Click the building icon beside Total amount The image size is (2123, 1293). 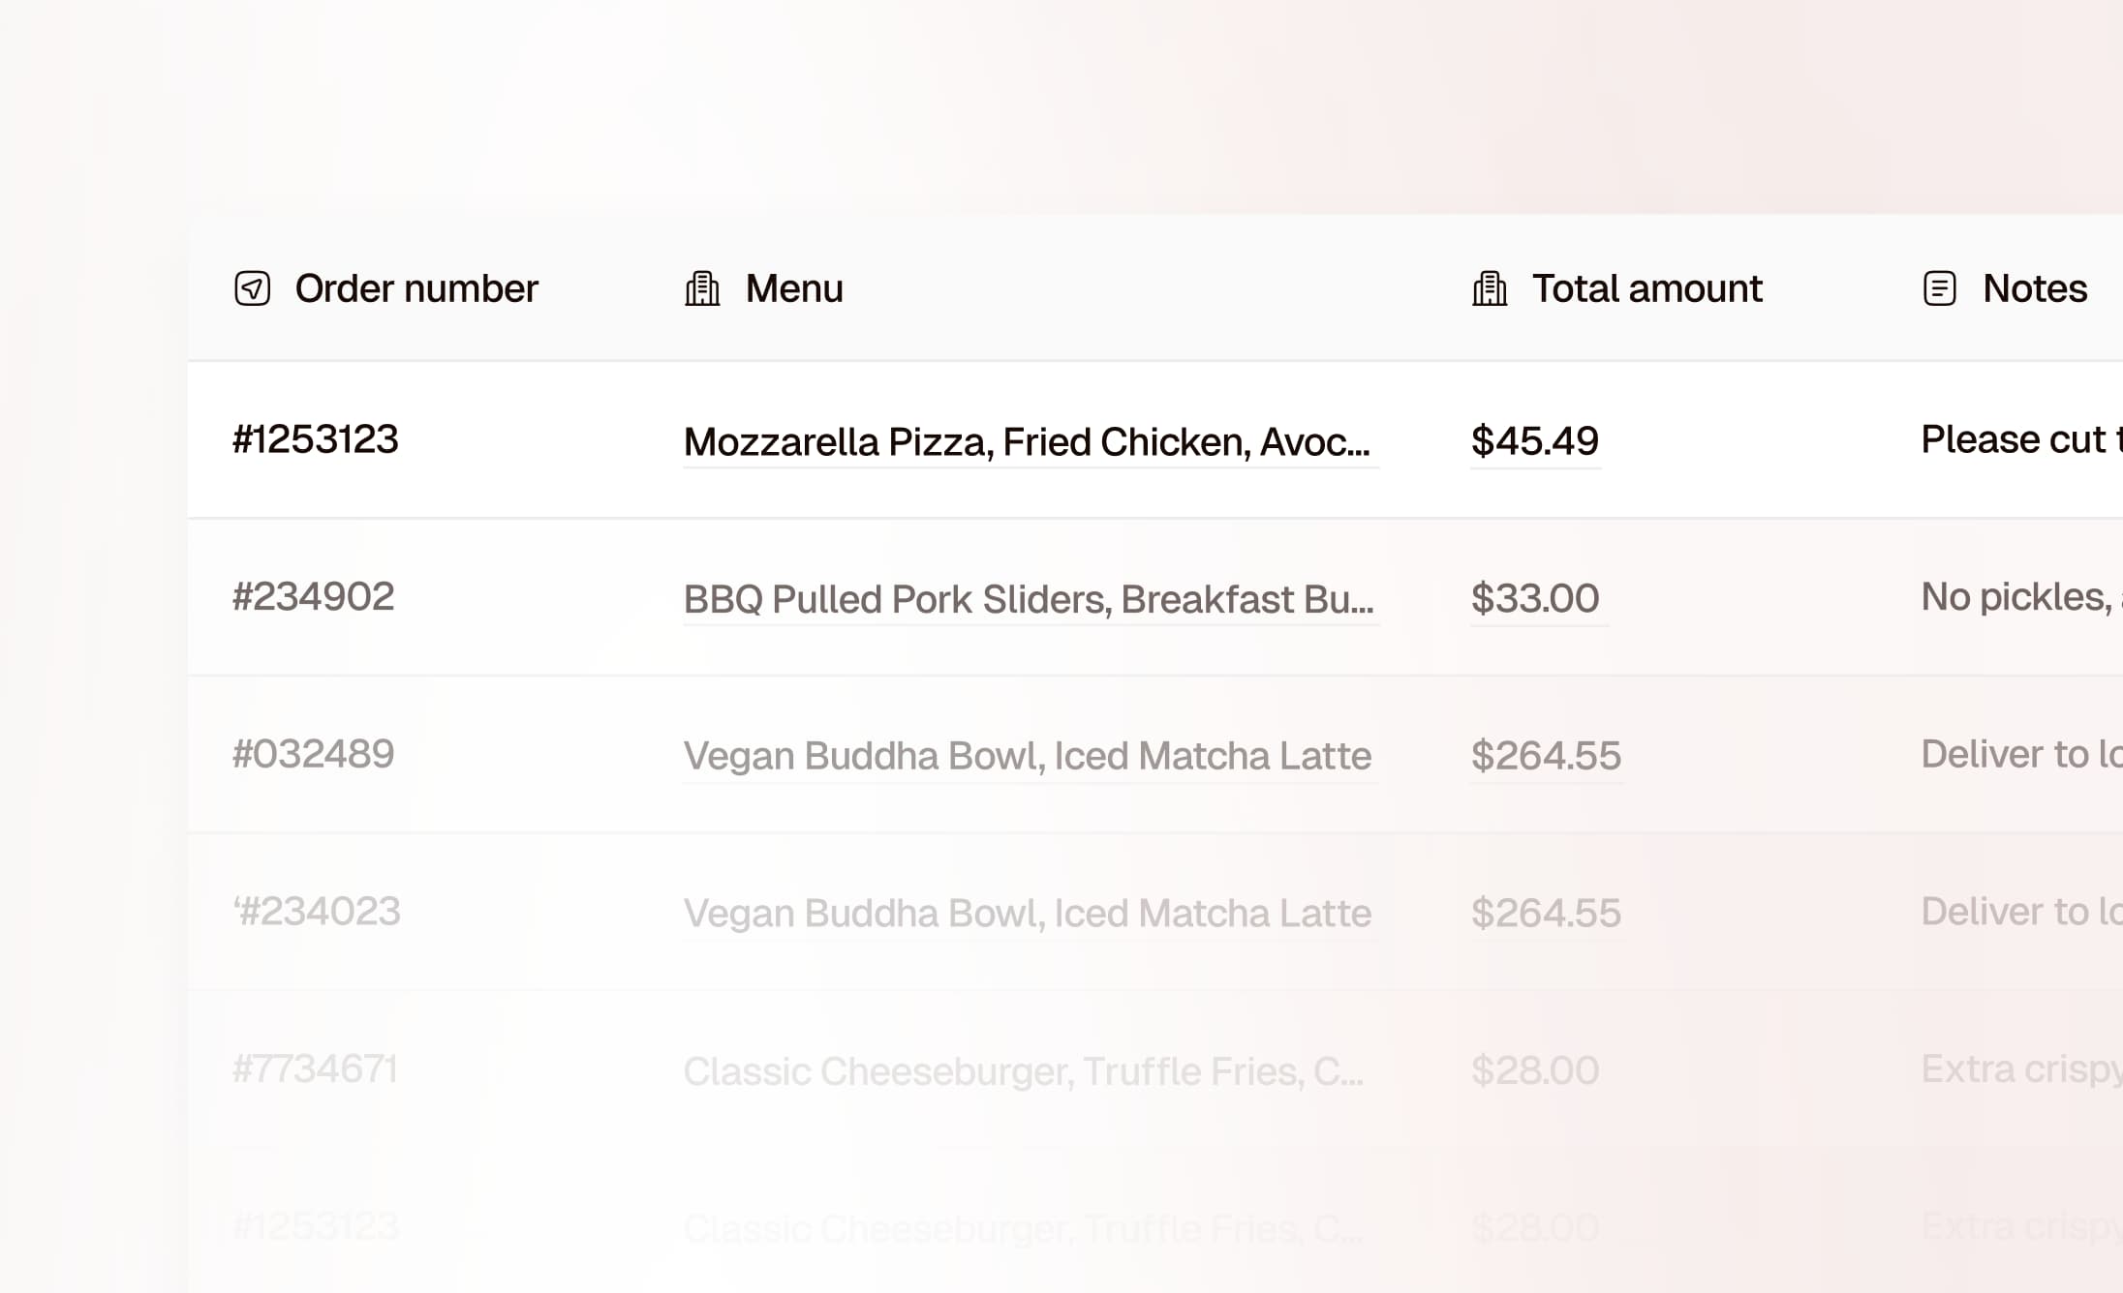point(1490,288)
